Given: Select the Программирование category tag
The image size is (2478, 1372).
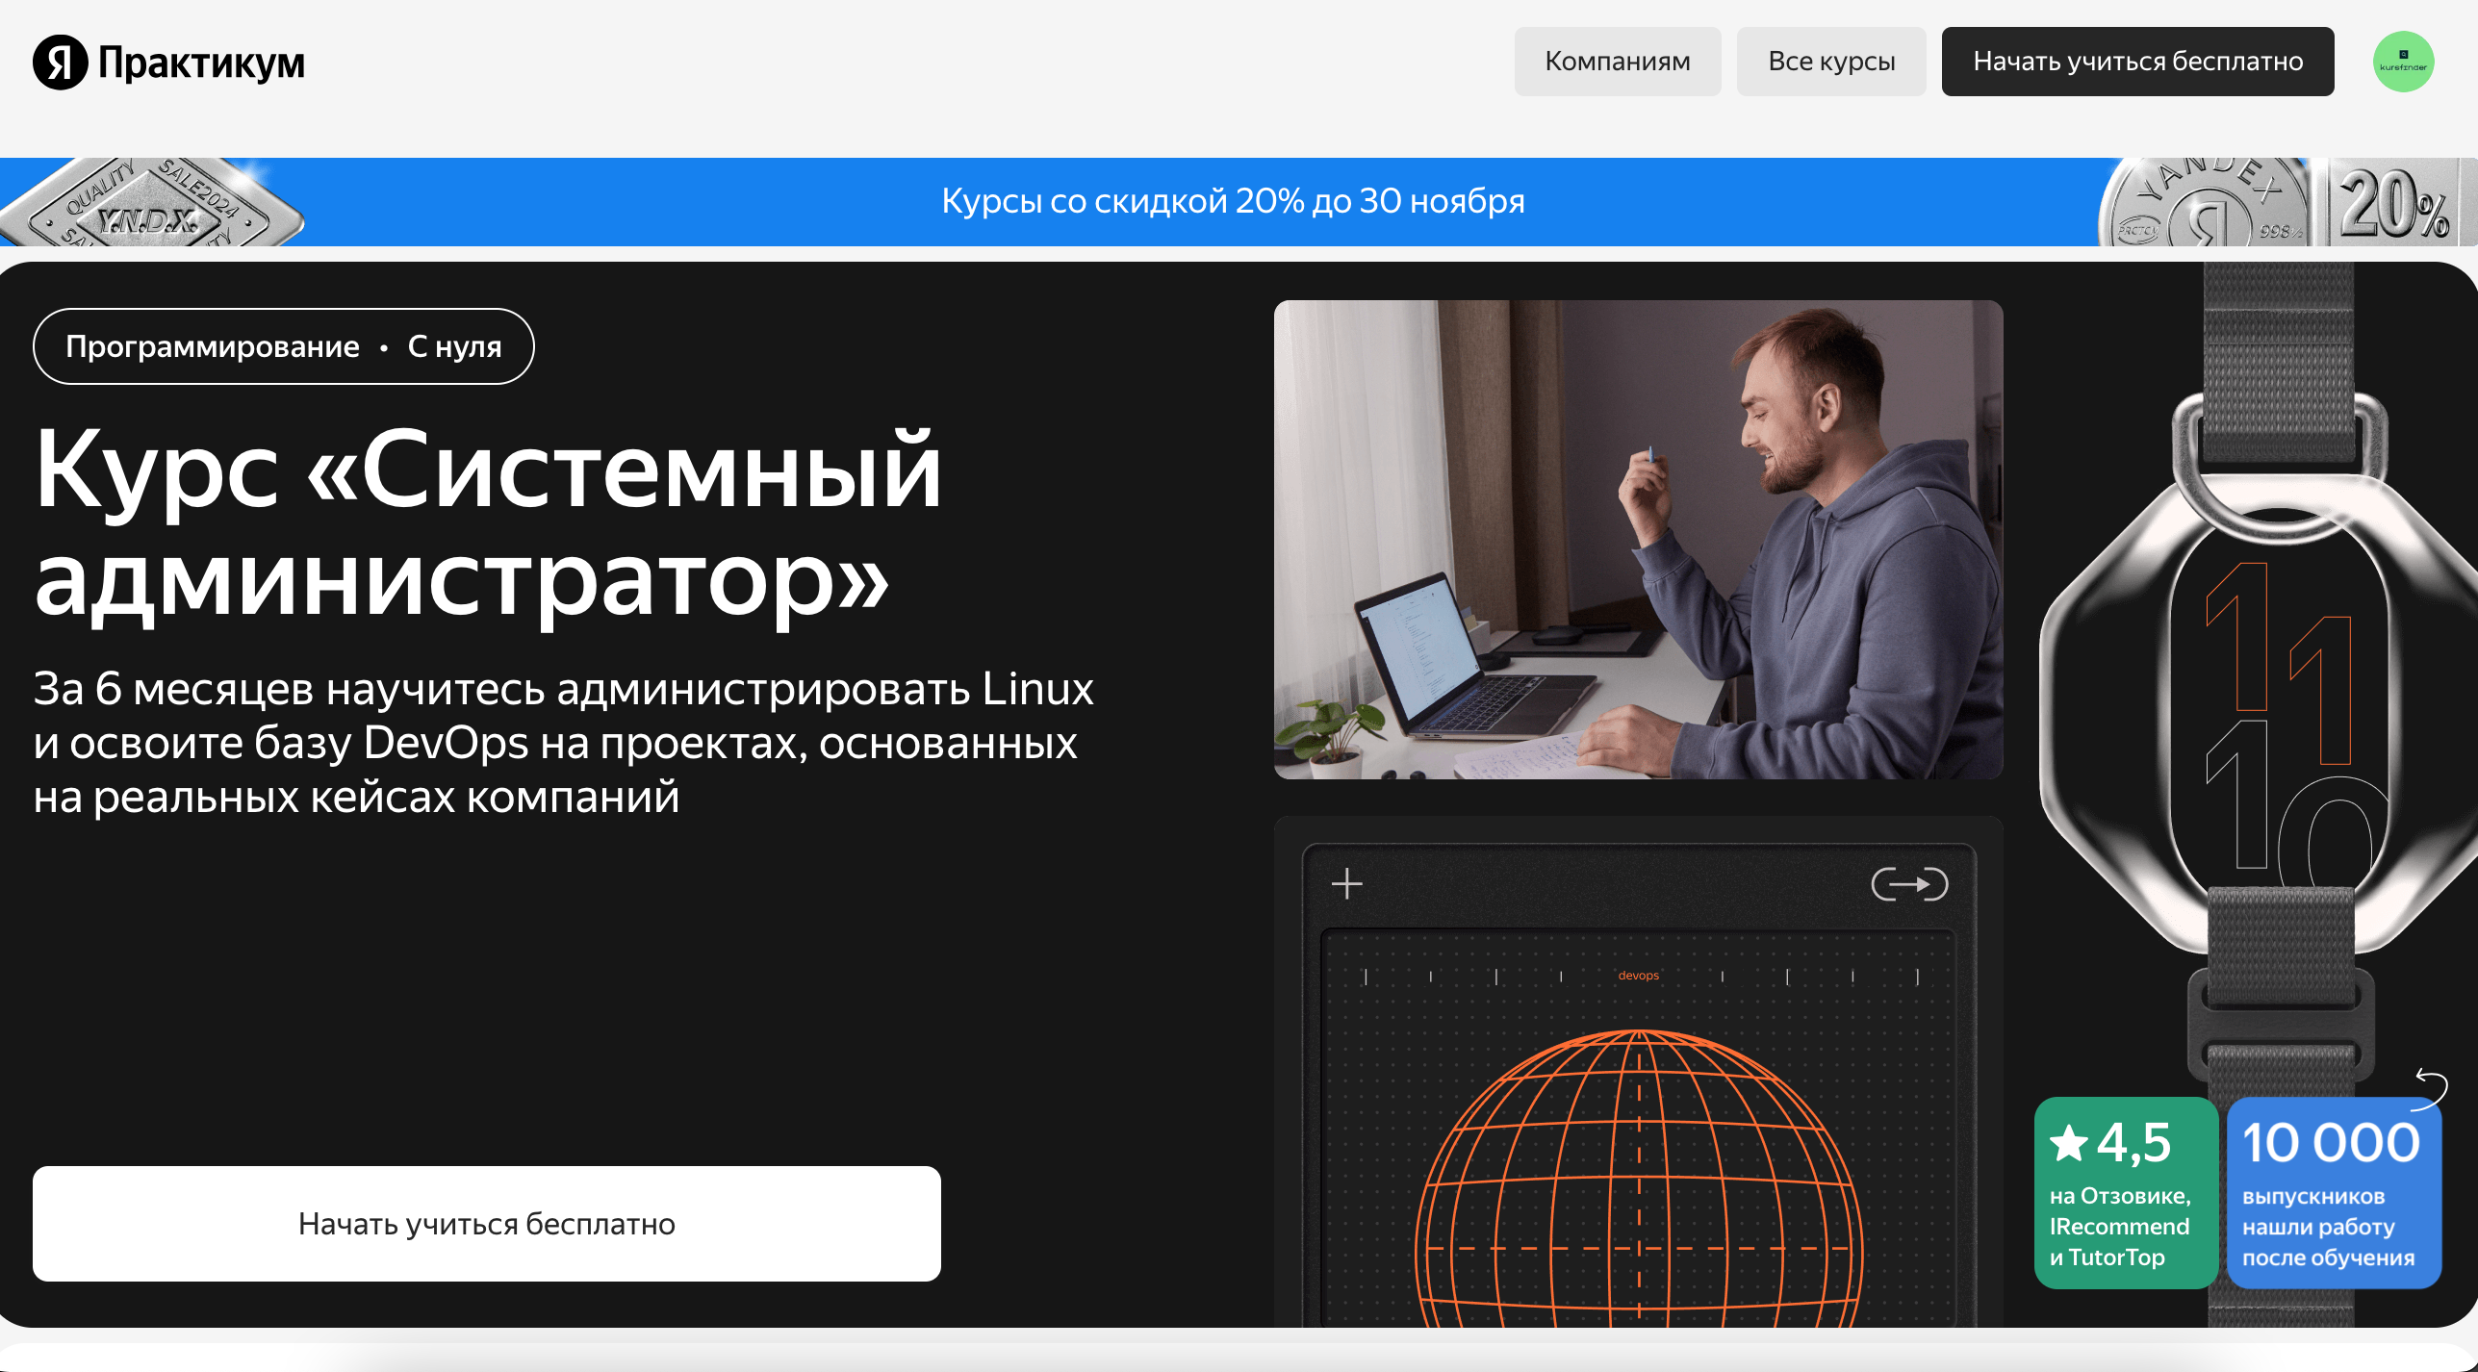Looking at the screenshot, I should pyautogui.click(x=213, y=346).
